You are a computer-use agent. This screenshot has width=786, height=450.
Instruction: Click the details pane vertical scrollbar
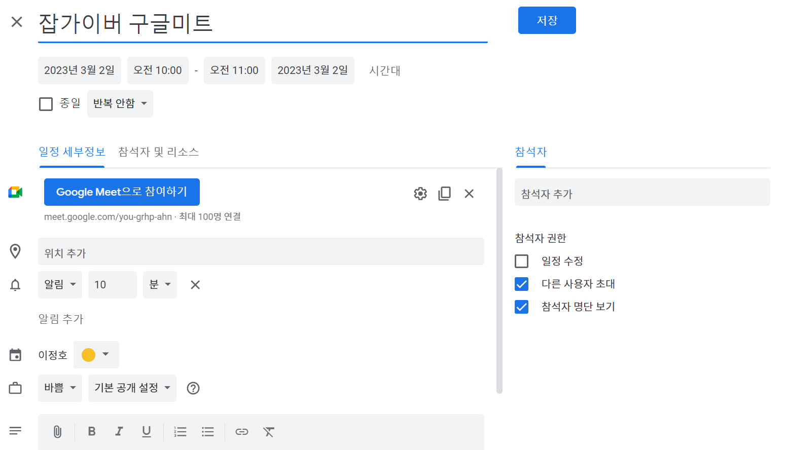click(x=499, y=281)
